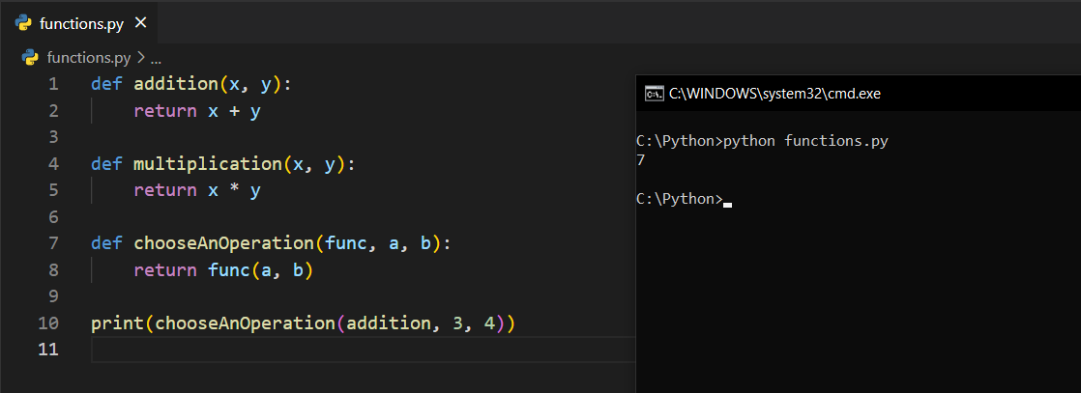Screen dimensions: 1081x393
Task: Open the cmd.exe window icon menu
Action: (x=654, y=94)
